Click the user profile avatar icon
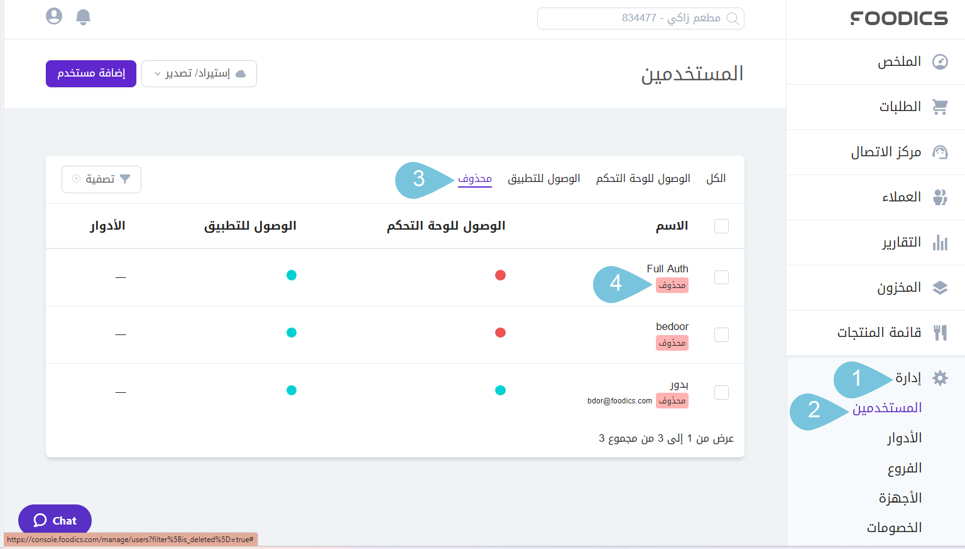The height and width of the screenshot is (549, 965). tap(53, 16)
